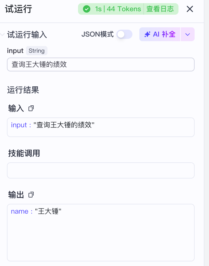Copy the 输出 result content
The height and width of the screenshot is (266, 209).
[x=31, y=195]
